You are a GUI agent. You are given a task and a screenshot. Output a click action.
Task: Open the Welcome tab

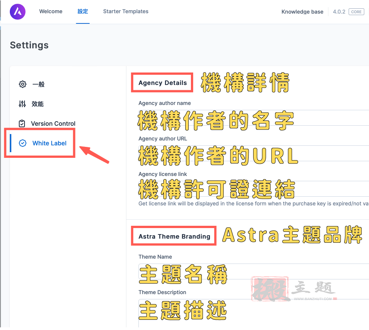pyautogui.click(x=51, y=11)
